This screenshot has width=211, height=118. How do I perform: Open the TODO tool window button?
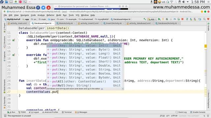(x=22, y=112)
